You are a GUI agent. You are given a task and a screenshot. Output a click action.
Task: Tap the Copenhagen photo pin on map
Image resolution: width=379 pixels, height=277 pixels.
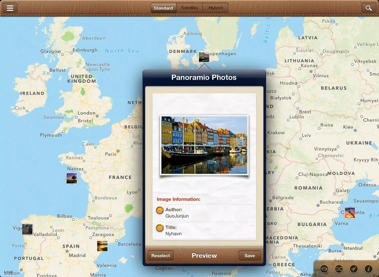[204, 57]
